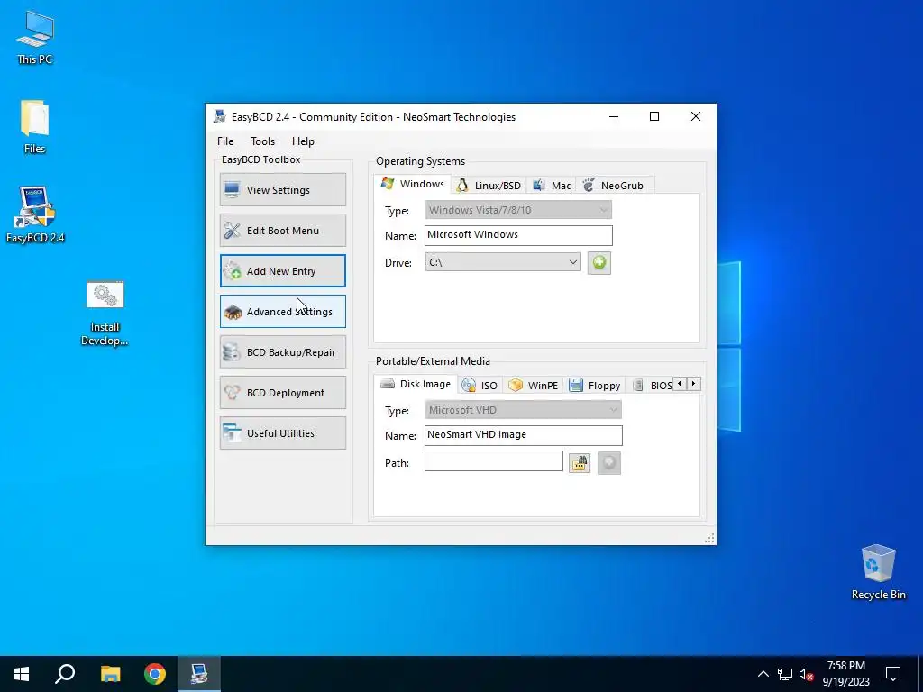Click the Microsoft Windows name field
The width and height of the screenshot is (923, 692).
[x=518, y=235]
